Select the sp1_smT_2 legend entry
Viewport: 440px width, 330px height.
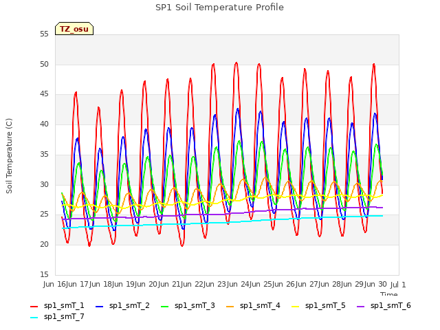[x=122, y=305]
